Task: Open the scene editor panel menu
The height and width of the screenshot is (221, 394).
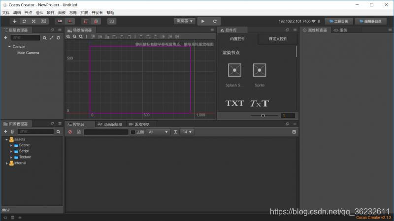Action: click(212, 30)
